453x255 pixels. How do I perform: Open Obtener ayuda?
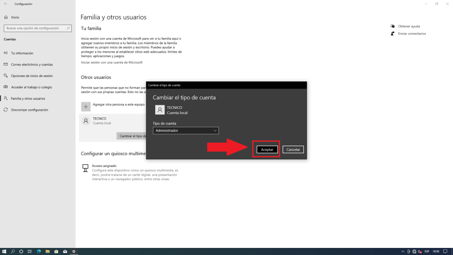tap(409, 26)
